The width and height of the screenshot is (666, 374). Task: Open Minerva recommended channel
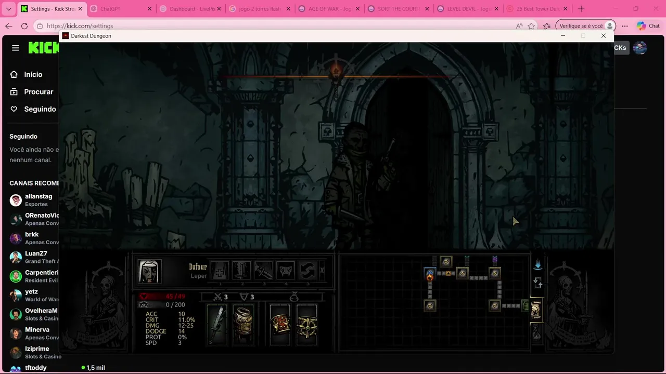click(x=34, y=333)
